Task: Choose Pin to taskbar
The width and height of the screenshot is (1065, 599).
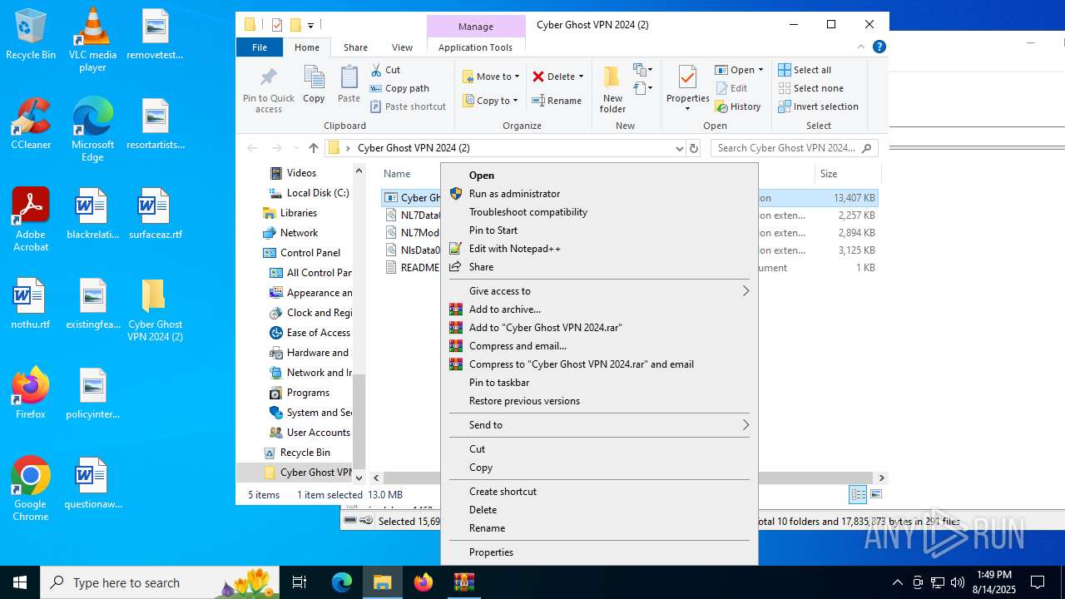Action: pyautogui.click(x=599, y=383)
